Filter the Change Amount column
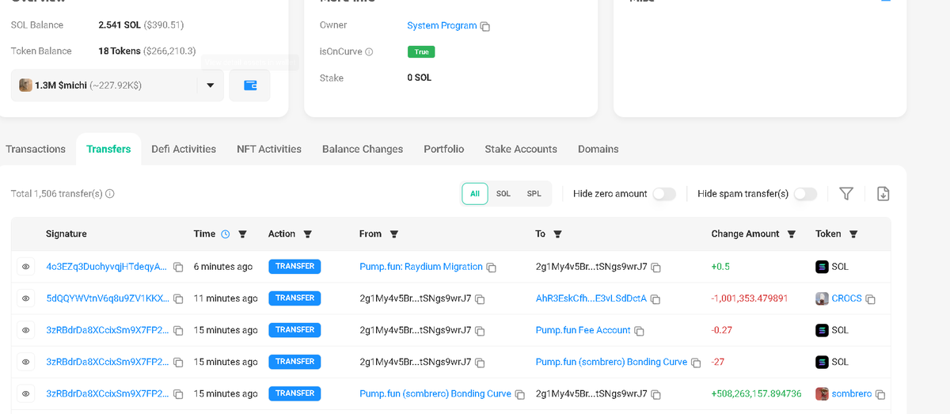 pyautogui.click(x=792, y=234)
